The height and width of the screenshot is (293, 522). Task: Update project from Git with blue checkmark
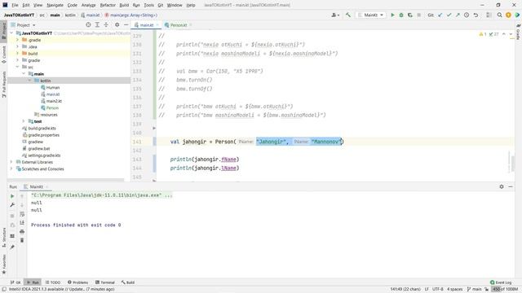click(440, 15)
